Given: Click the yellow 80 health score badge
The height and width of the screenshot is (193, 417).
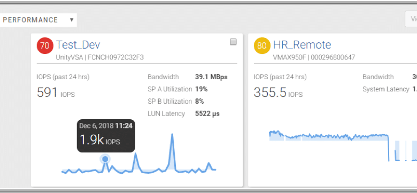Looking at the screenshot, I should 262,45.
